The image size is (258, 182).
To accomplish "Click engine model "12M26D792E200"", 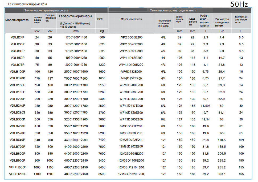I will (x=131, y=140).
